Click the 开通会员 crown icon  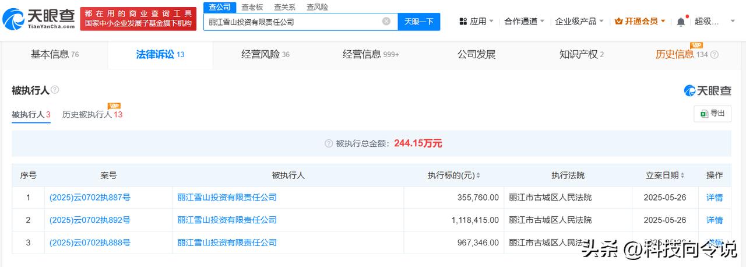click(619, 22)
